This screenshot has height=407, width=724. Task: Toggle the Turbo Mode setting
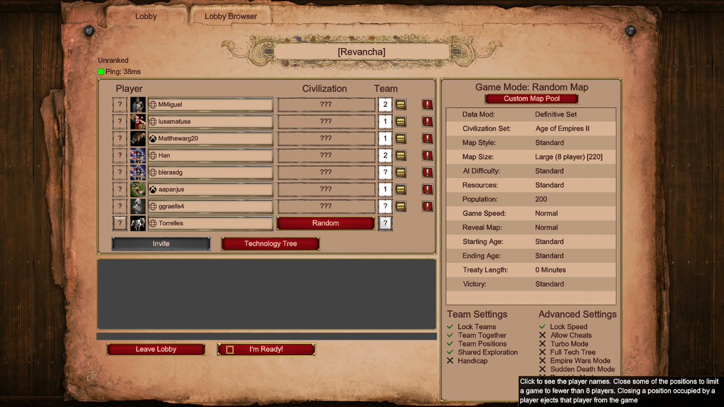(542, 344)
